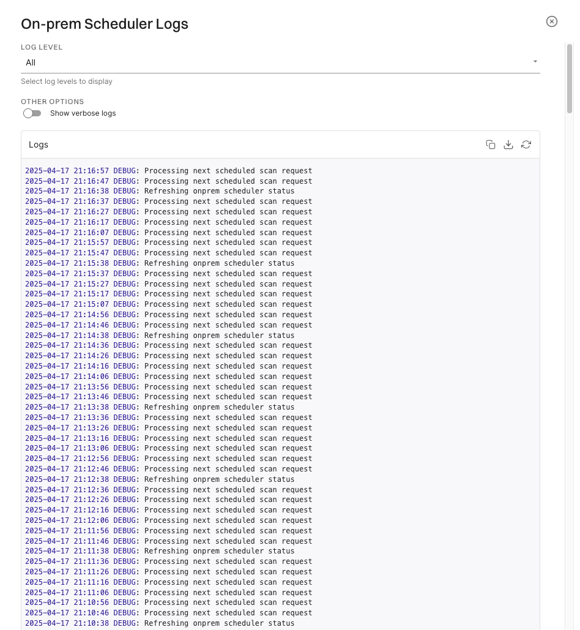The image size is (580, 630).
Task: Select the 21:12:38 Refreshing onprem log line
Action: (160, 479)
